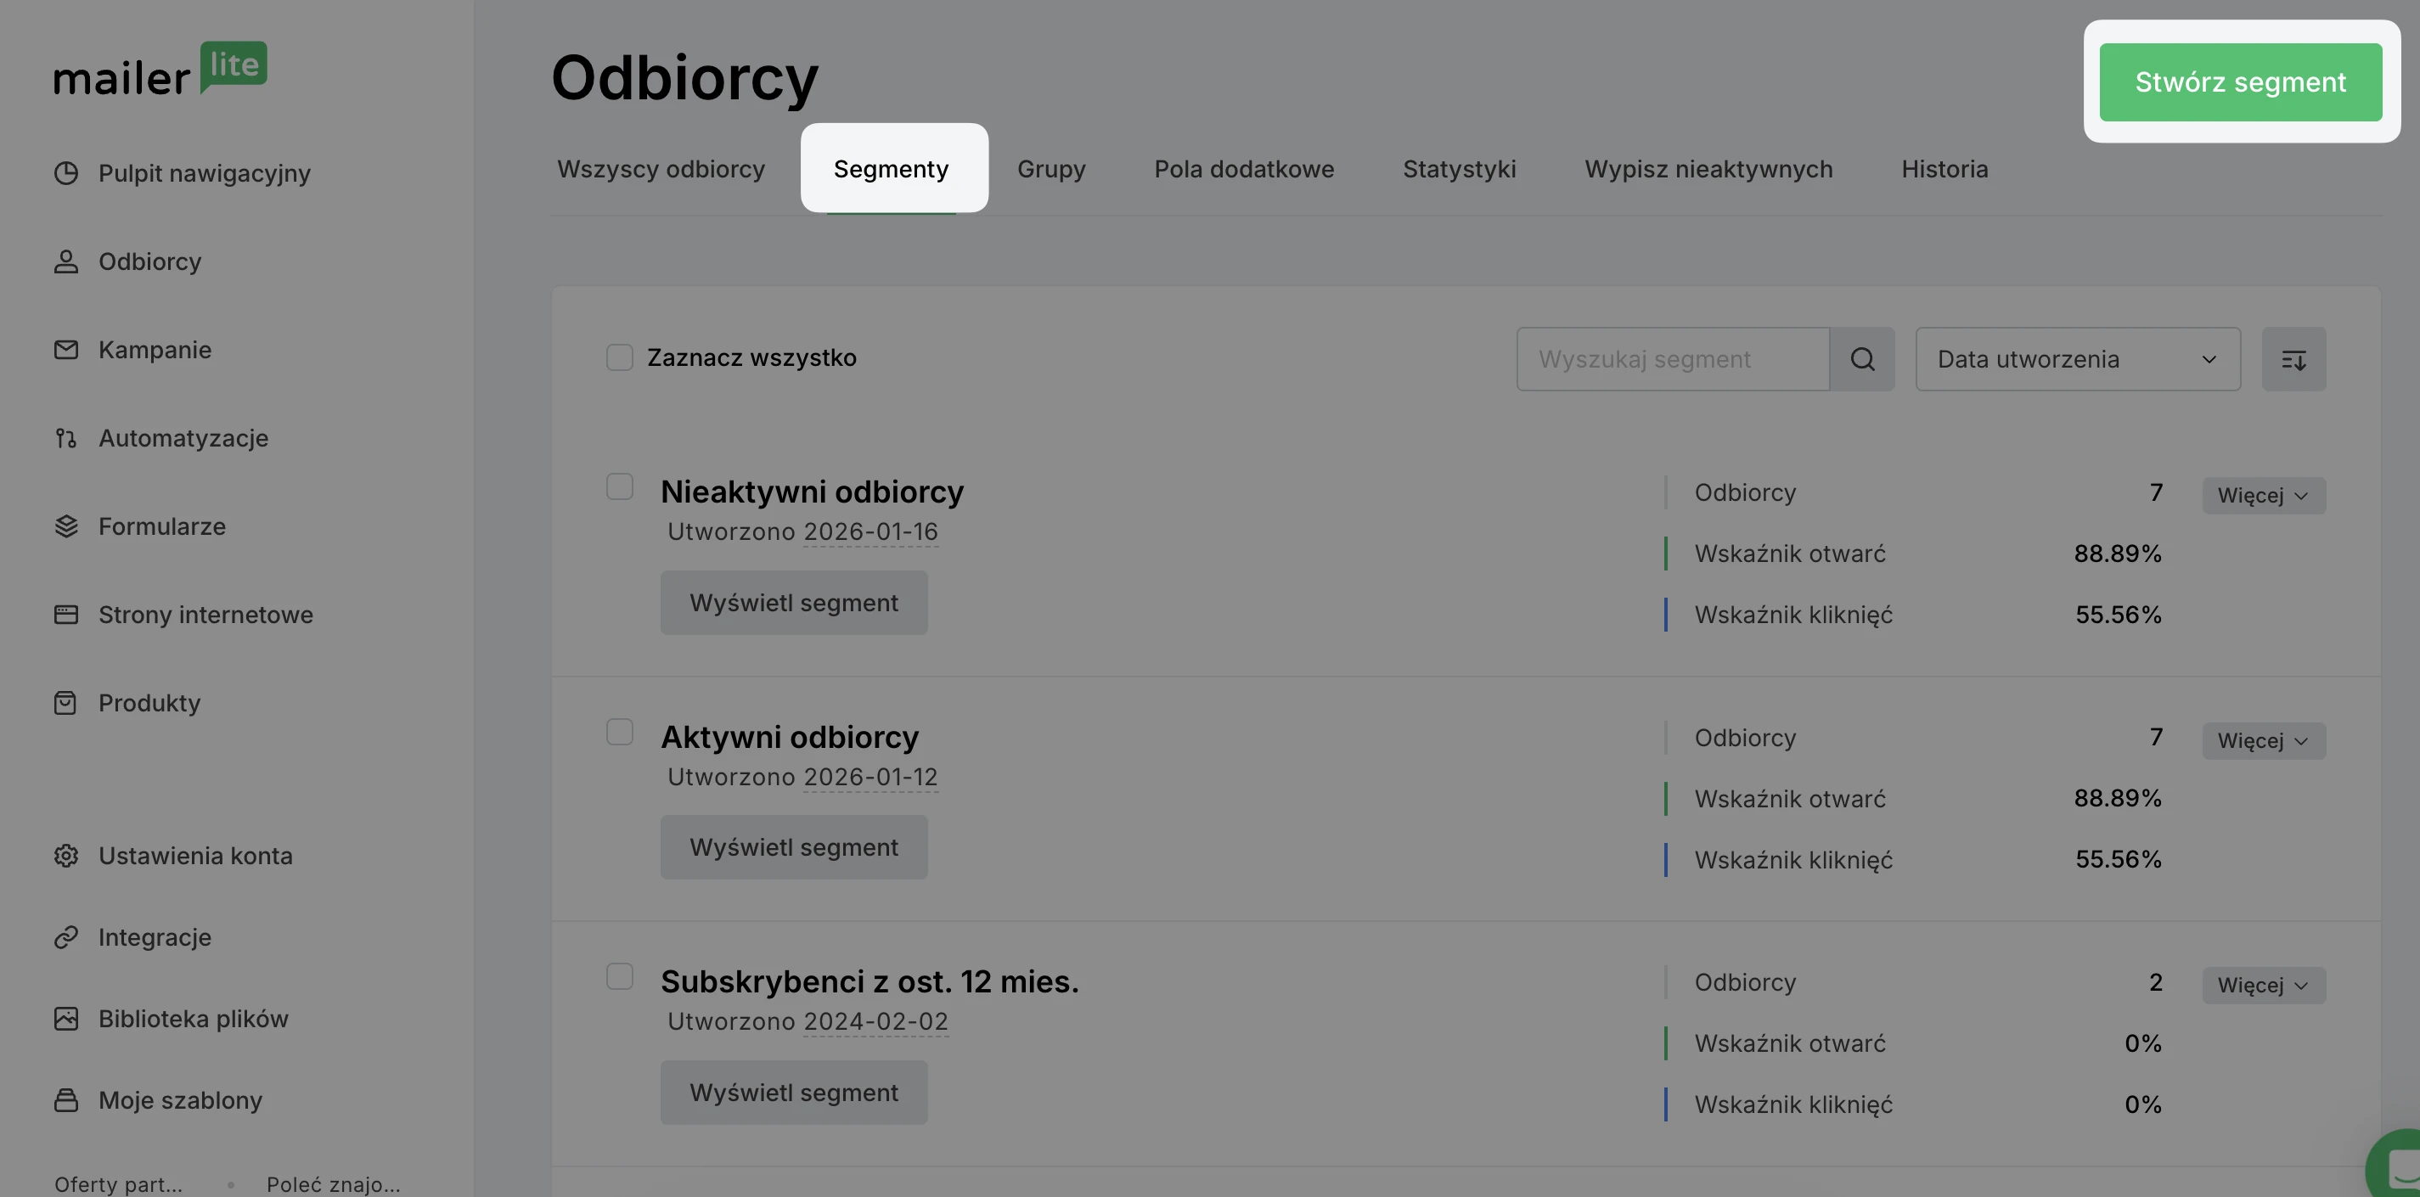Tick the Aktywni odbiorcy checkbox
This screenshot has width=2420, height=1197.
(x=619, y=732)
